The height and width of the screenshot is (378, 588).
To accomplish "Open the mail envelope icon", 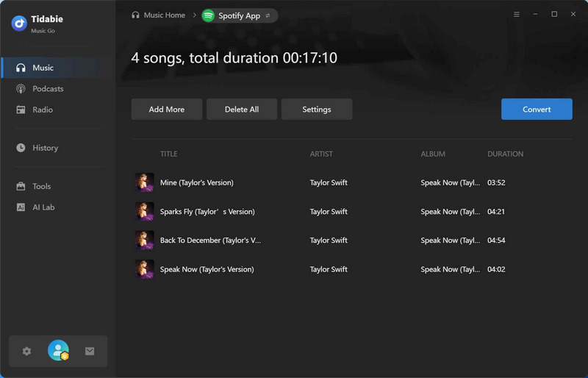I will click(90, 351).
